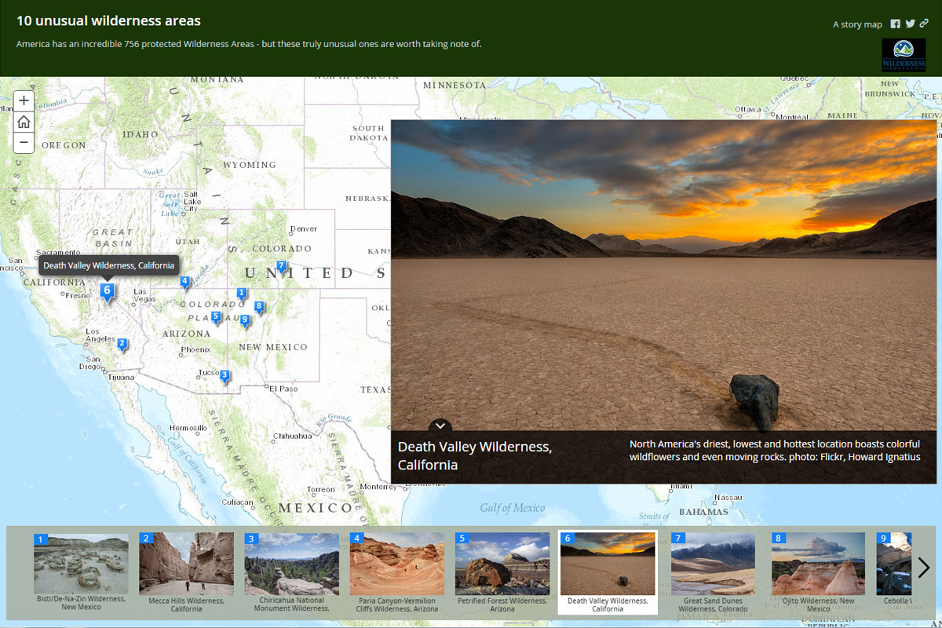Viewport: 942px width, 628px height.
Task: Open the Wilderness Society logo
Action: (904, 56)
